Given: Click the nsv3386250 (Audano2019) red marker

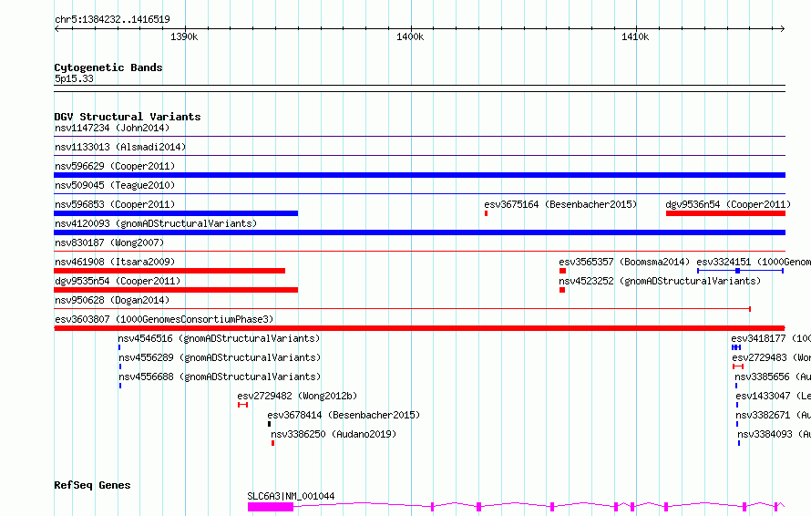Looking at the screenshot, I should point(272,443).
